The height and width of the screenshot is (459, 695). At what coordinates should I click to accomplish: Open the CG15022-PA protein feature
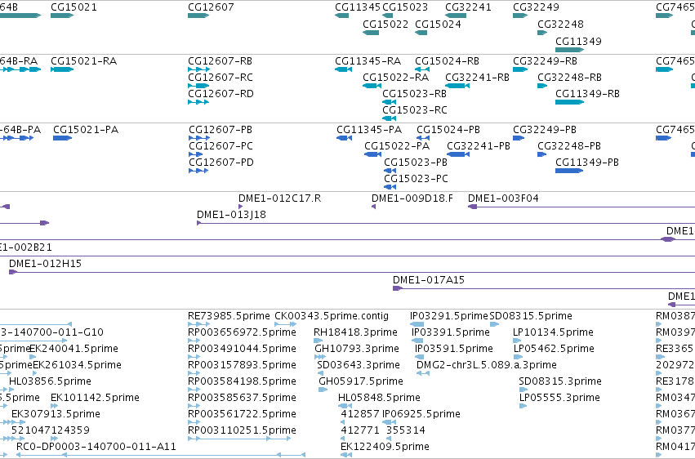coord(372,154)
